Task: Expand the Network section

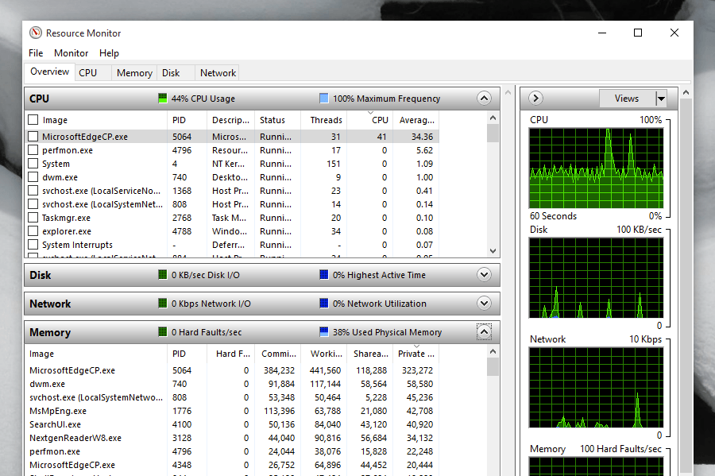Action: pyautogui.click(x=484, y=304)
